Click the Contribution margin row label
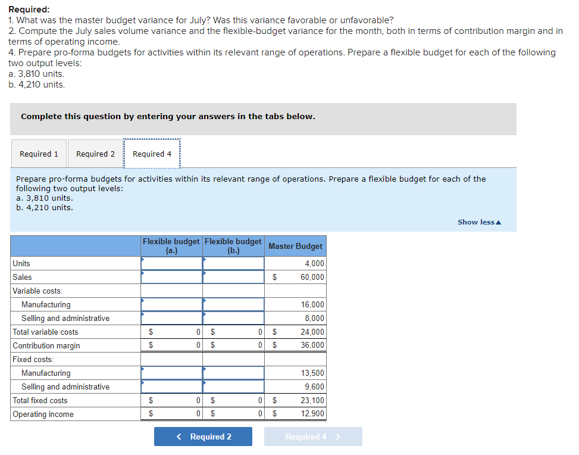Image resolution: width=579 pixels, height=455 pixels. coord(46,345)
